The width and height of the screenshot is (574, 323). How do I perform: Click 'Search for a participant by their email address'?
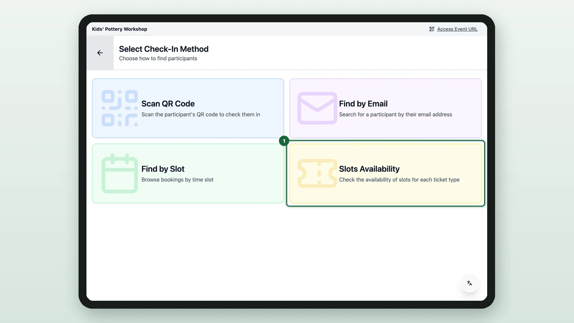pyautogui.click(x=395, y=114)
